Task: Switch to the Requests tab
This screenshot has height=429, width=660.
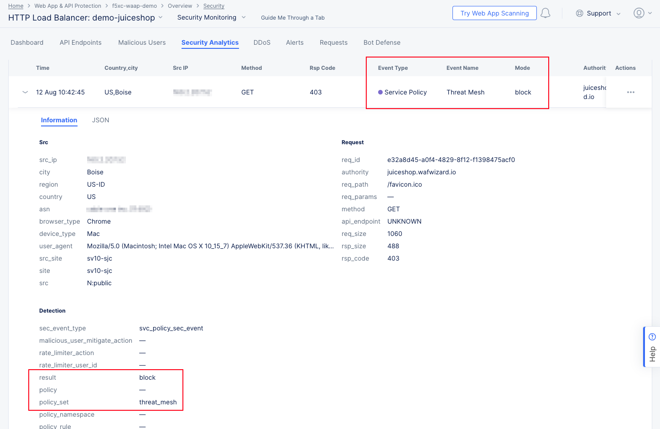Action: (x=333, y=42)
